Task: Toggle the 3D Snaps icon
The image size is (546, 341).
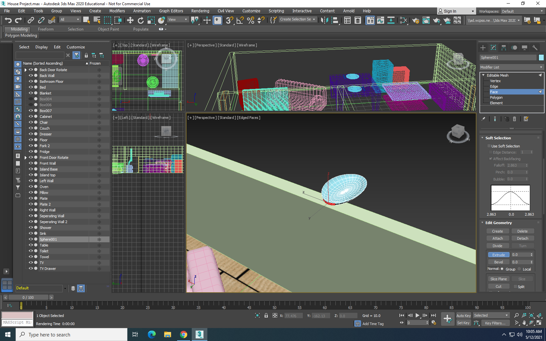Action: pos(229,20)
